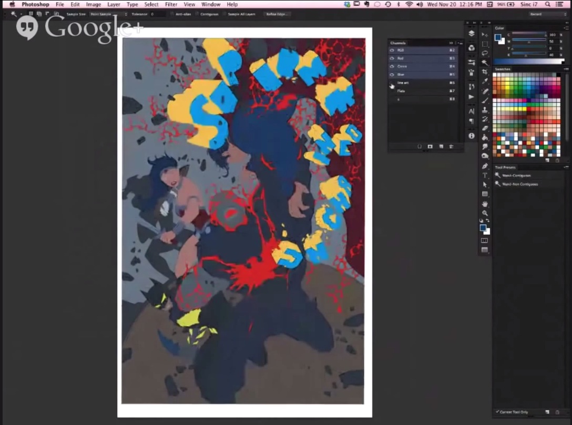This screenshot has width=572, height=425.
Task: Reset to default foreground and background colors
Action: [482, 221]
